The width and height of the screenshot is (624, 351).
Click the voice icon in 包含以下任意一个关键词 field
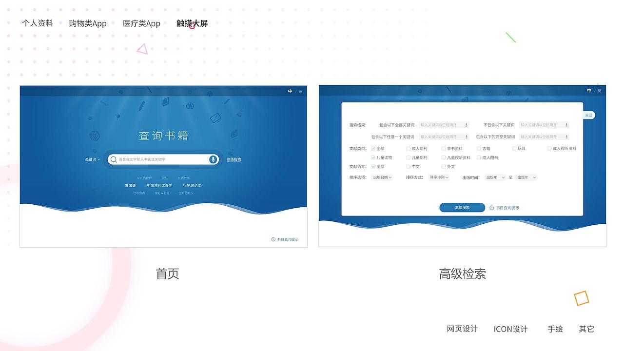[x=467, y=136]
